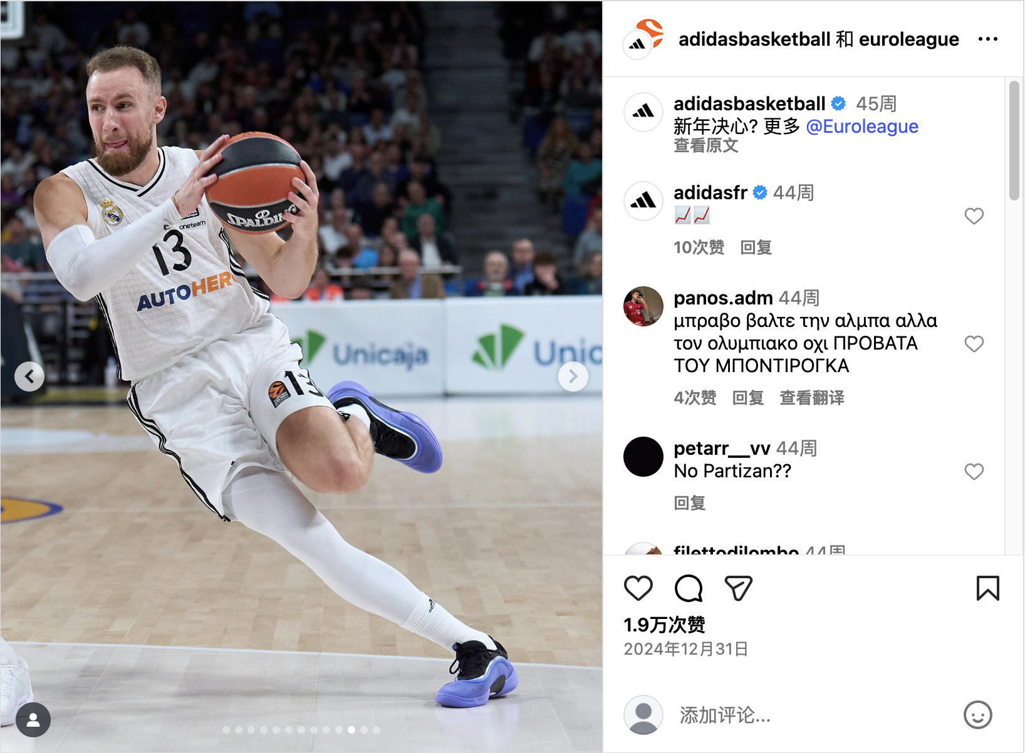Save post with bookmark icon
The image size is (1025, 753).
pyautogui.click(x=987, y=588)
